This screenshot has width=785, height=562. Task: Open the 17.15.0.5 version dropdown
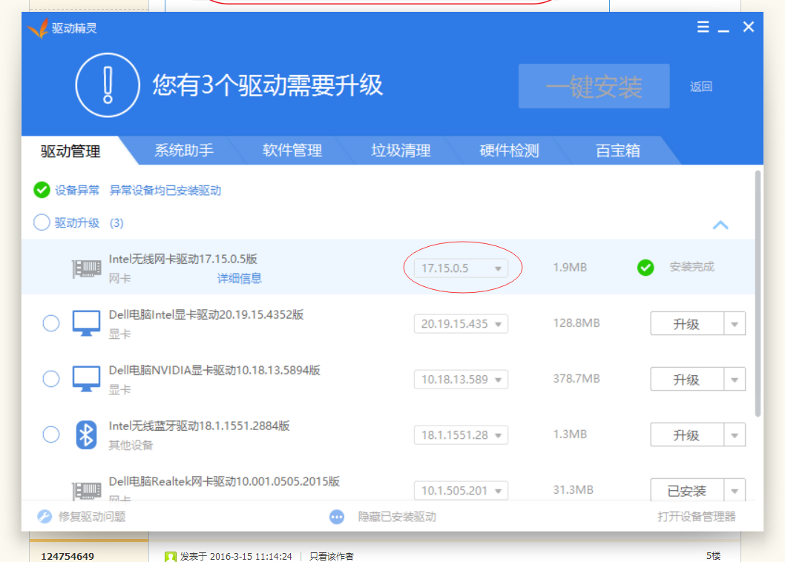click(461, 268)
